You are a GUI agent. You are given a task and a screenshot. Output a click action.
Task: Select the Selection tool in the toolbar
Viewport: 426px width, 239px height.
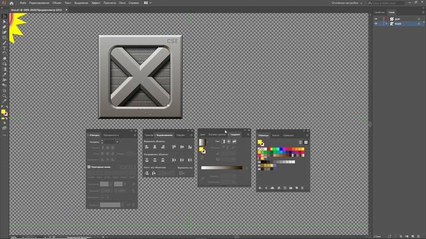(x=4, y=17)
